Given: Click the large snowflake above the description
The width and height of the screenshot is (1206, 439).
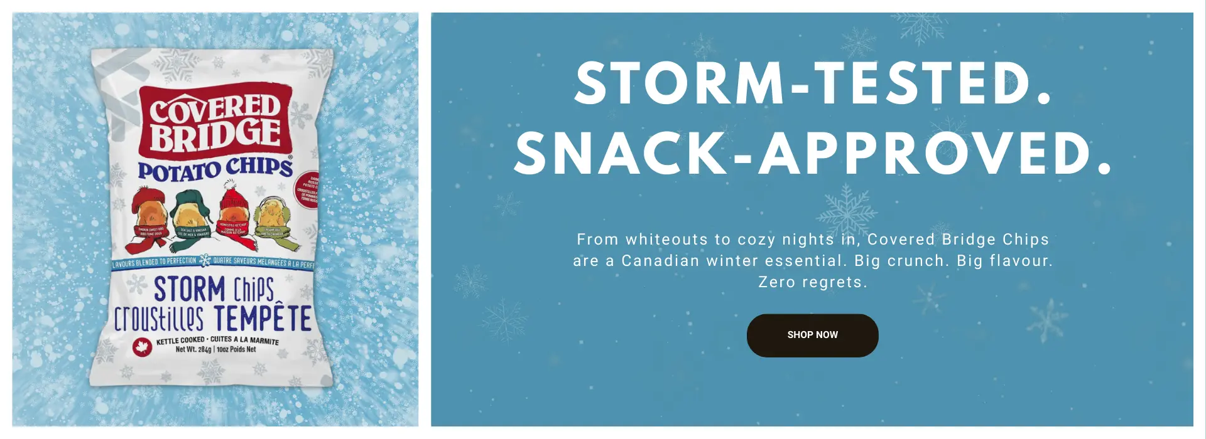Looking at the screenshot, I should (848, 208).
